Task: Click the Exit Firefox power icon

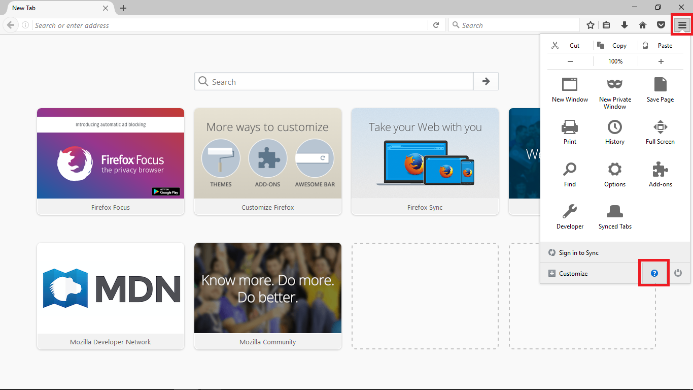Action: tap(678, 273)
